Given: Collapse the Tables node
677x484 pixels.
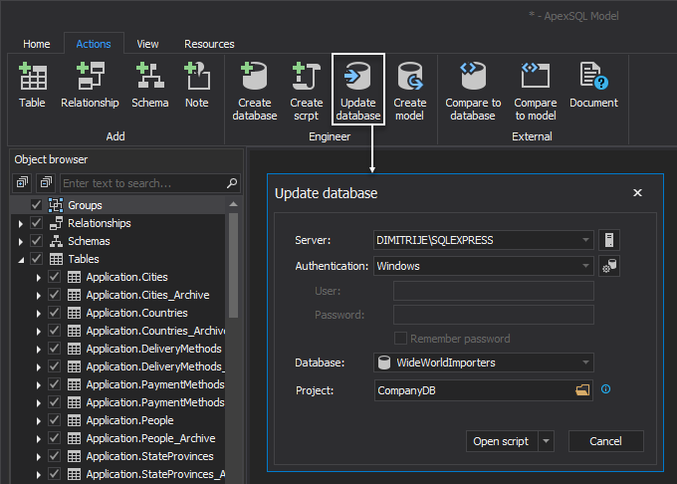Looking at the screenshot, I should pyautogui.click(x=21, y=260).
